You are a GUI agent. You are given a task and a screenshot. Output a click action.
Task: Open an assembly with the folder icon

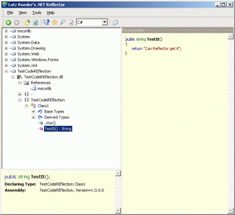27,22
